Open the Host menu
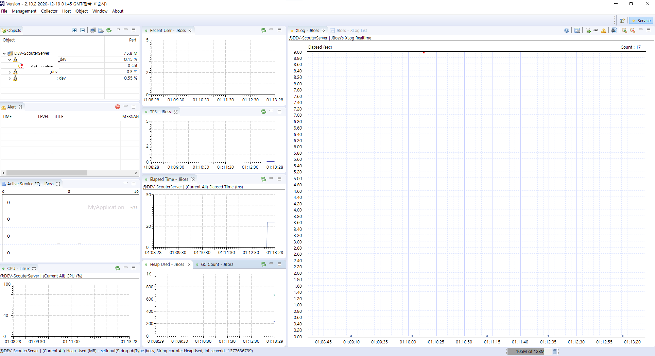The width and height of the screenshot is (655, 356). (66, 11)
